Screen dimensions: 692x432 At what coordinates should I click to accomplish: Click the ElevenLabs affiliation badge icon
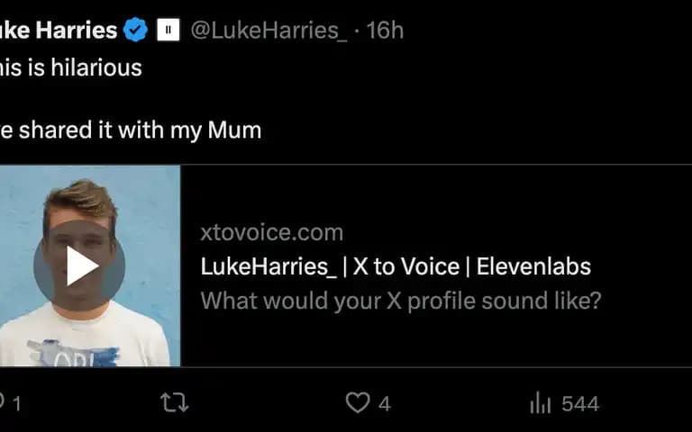point(168,30)
